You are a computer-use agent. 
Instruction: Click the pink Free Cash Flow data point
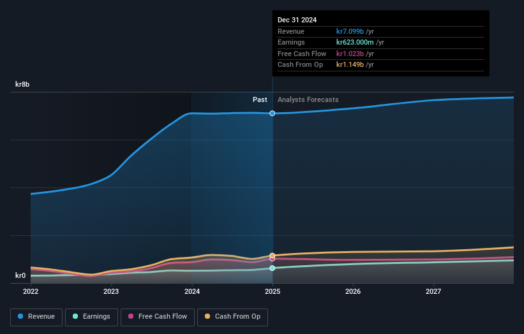pos(273,259)
